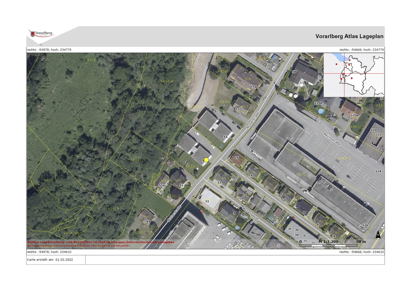The width and height of the screenshot is (411, 291).
Task: Click the red Quellen source attribution text
Action: (100, 242)
